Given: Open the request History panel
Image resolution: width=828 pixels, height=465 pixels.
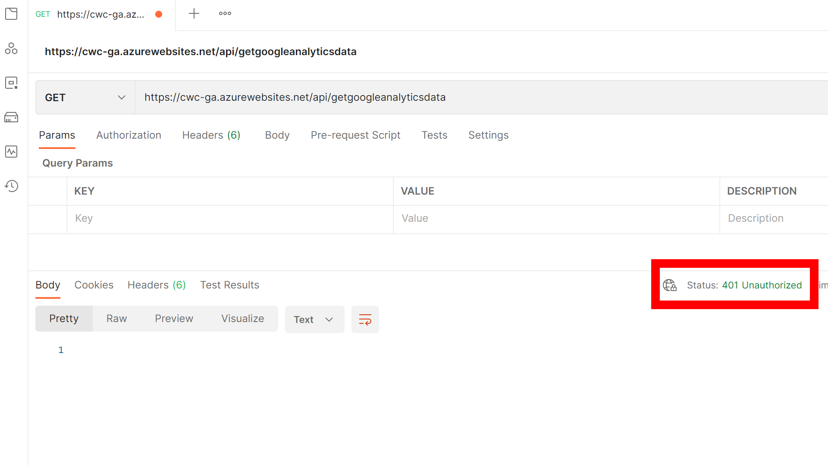Looking at the screenshot, I should point(11,186).
